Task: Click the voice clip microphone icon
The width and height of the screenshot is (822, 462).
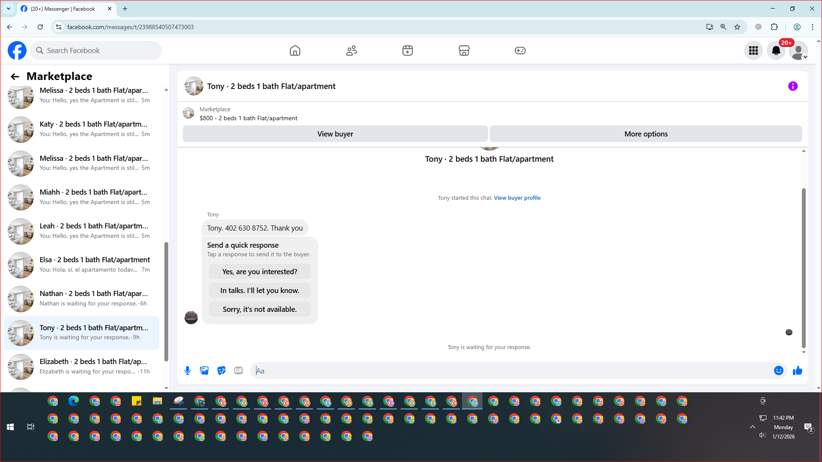Action: tap(187, 370)
